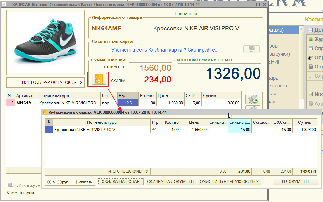Screen dimensions: 323x202
Task: Click the 'СКИДКА НА ДОКУМЕНТ' button
Action: point(171,182)
